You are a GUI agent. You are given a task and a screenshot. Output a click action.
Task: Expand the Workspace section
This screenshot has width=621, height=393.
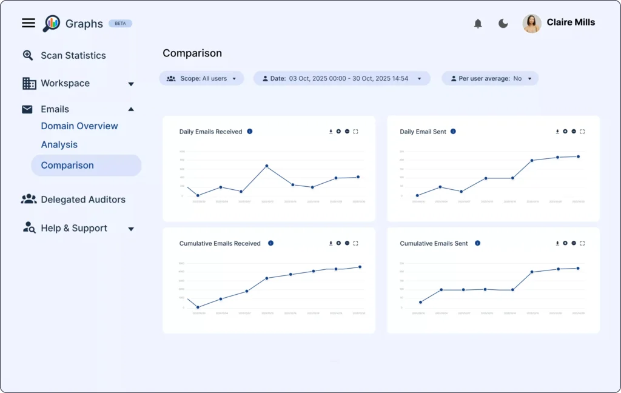point(131,84)
